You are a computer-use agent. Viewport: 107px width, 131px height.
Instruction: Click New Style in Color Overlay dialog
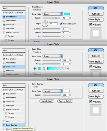pyautogui.click(x=96, y=97)
